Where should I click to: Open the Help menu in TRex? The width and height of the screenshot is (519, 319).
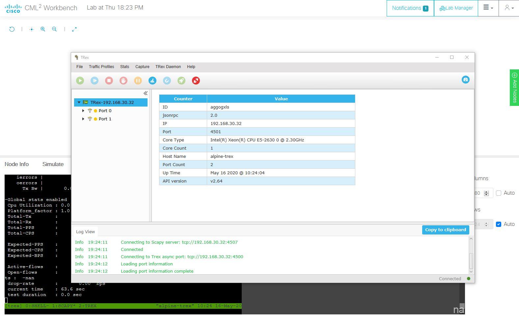(x=191, y=67)
